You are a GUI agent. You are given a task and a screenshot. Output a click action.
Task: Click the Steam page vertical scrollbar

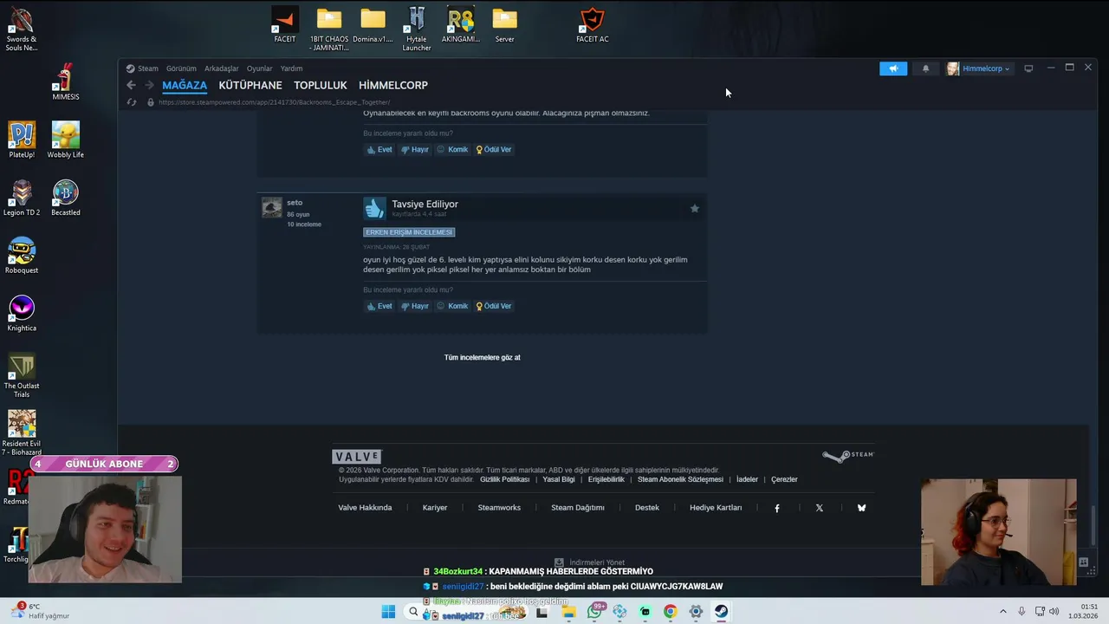tap(1093, 524)
